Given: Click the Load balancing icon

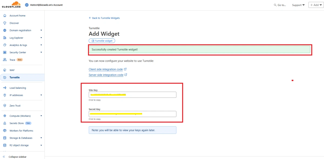Looking at the screenshot, I should click(x=5, y=88).
